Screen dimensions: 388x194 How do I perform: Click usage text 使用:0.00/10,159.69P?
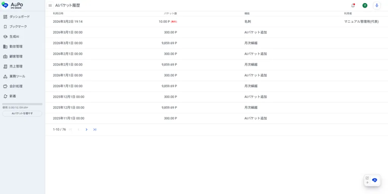pyautogui.click(x=15, y=108)
